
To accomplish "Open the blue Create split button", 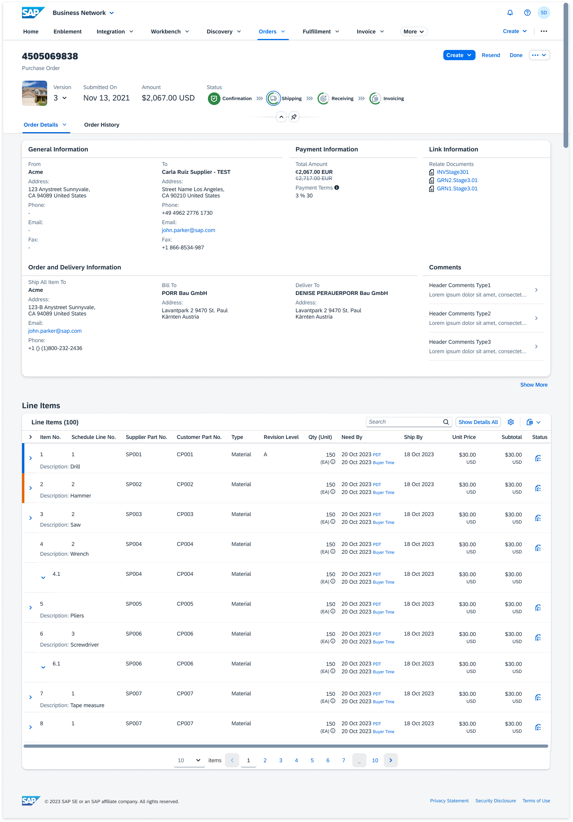I will (x=459, y=55).
